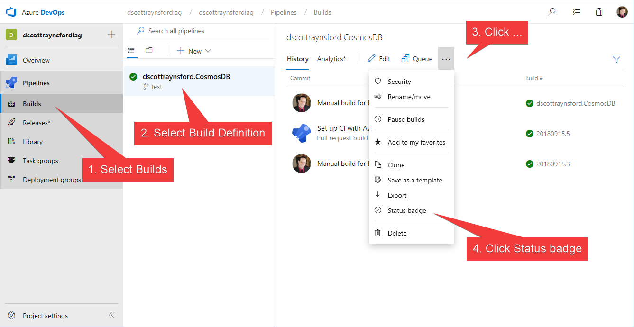Open the work items list icon
The width and height of the screenshot is (634, 327).
(576, 12)
